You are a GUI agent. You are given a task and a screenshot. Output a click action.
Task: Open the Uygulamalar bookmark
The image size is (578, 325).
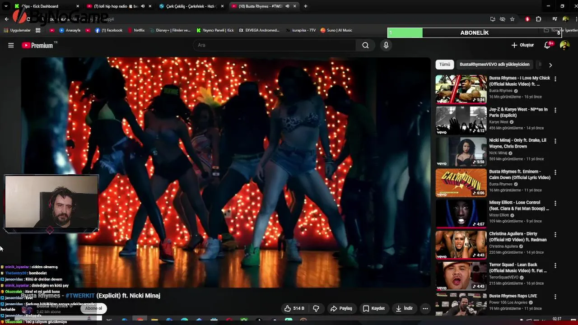click(x=17, y=30)
